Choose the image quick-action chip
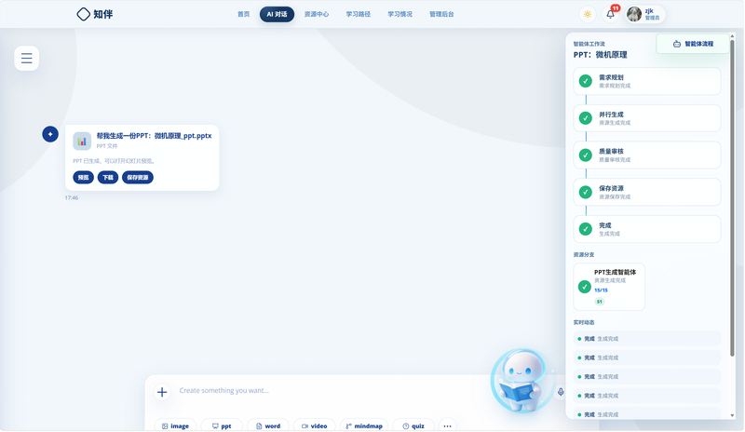Screen dimensions: 745x432 175,425
